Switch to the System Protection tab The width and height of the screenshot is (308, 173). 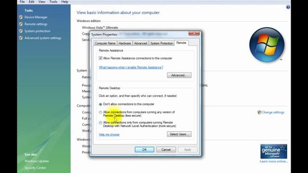tap(162, 43)
